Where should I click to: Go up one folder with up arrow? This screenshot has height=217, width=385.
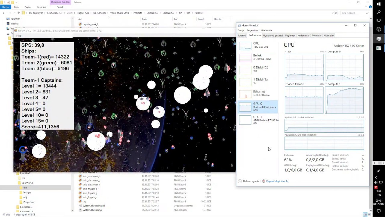(x=19, y=13)
